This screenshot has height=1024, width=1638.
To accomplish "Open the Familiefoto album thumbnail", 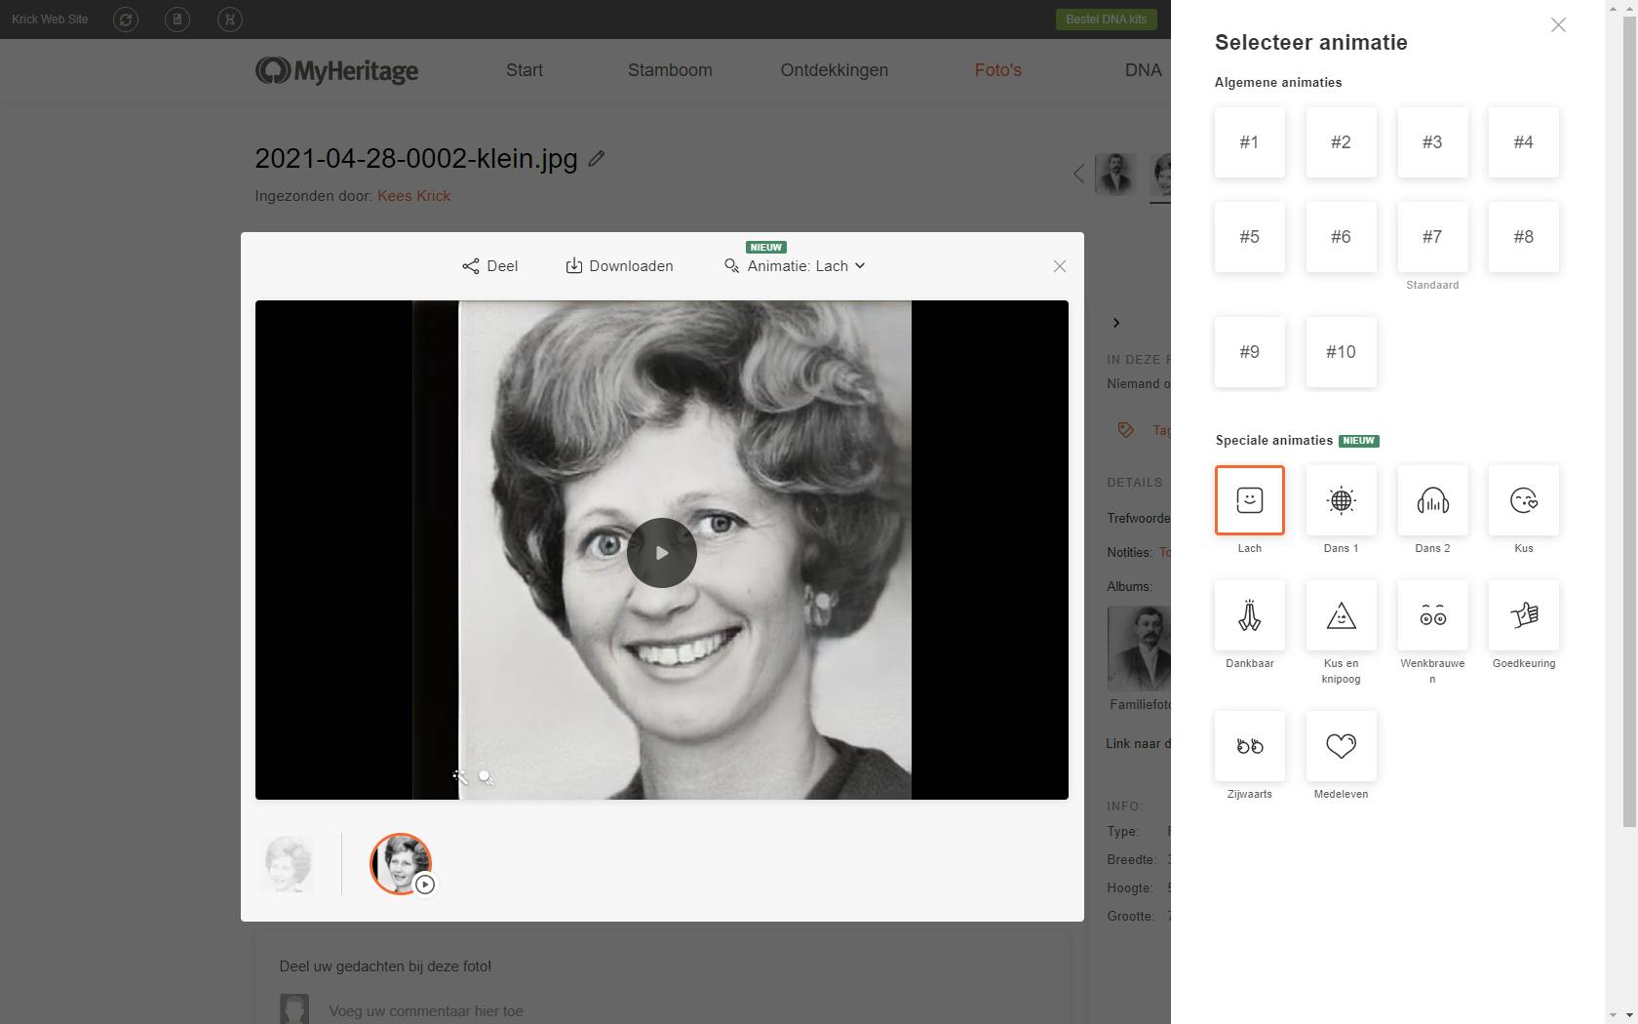I will [x=1139, y=648].
